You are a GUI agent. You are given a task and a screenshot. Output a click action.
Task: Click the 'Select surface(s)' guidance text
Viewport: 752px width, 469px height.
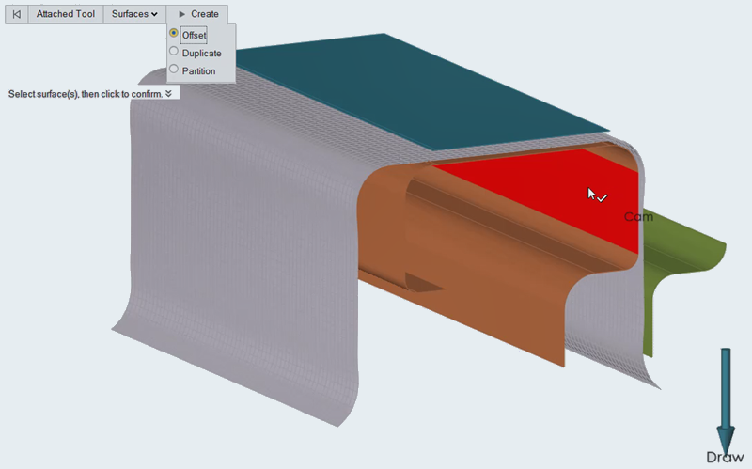(85, 94)
